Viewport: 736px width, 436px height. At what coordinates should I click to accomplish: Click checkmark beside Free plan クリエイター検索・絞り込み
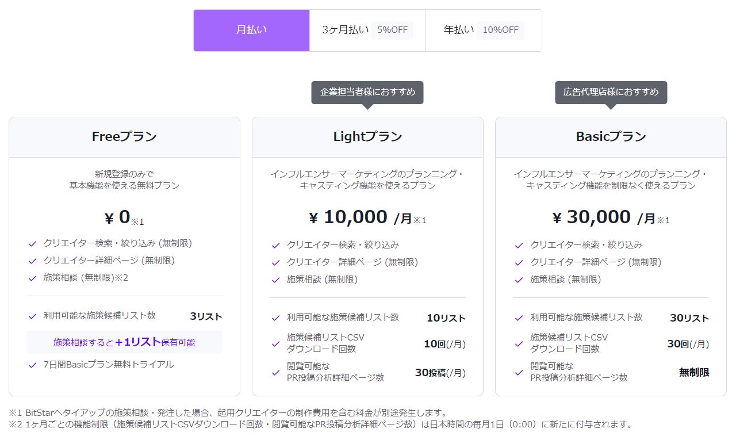pyautogui.click(x=33, y=243)
